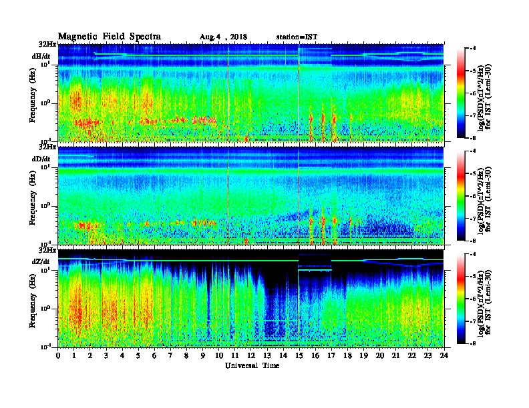Click the '21' hour tick label

(395, 356)
